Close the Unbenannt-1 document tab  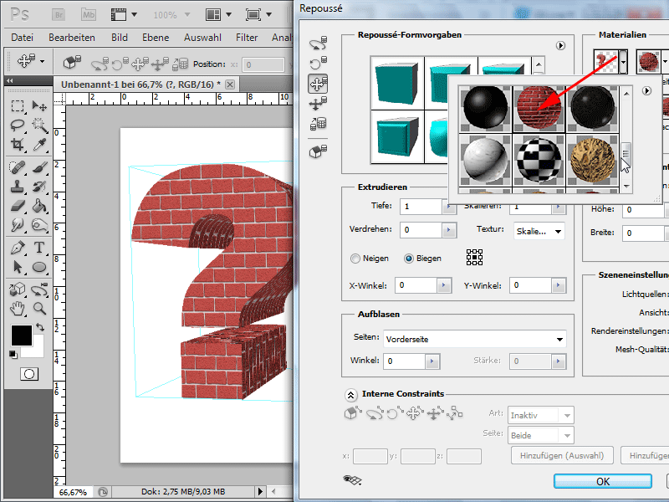click(230, 85)
